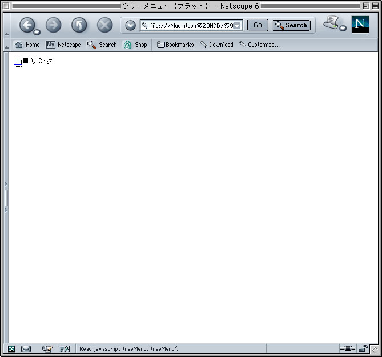The width and height of the screenshot is (382, 357).
Task: Open the Shop toolbar link
Action: [x=135, y=45]
